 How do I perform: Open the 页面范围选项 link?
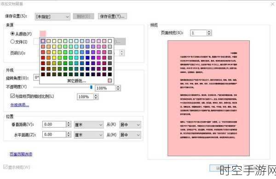pyautogui.click(x=21, y=154)
